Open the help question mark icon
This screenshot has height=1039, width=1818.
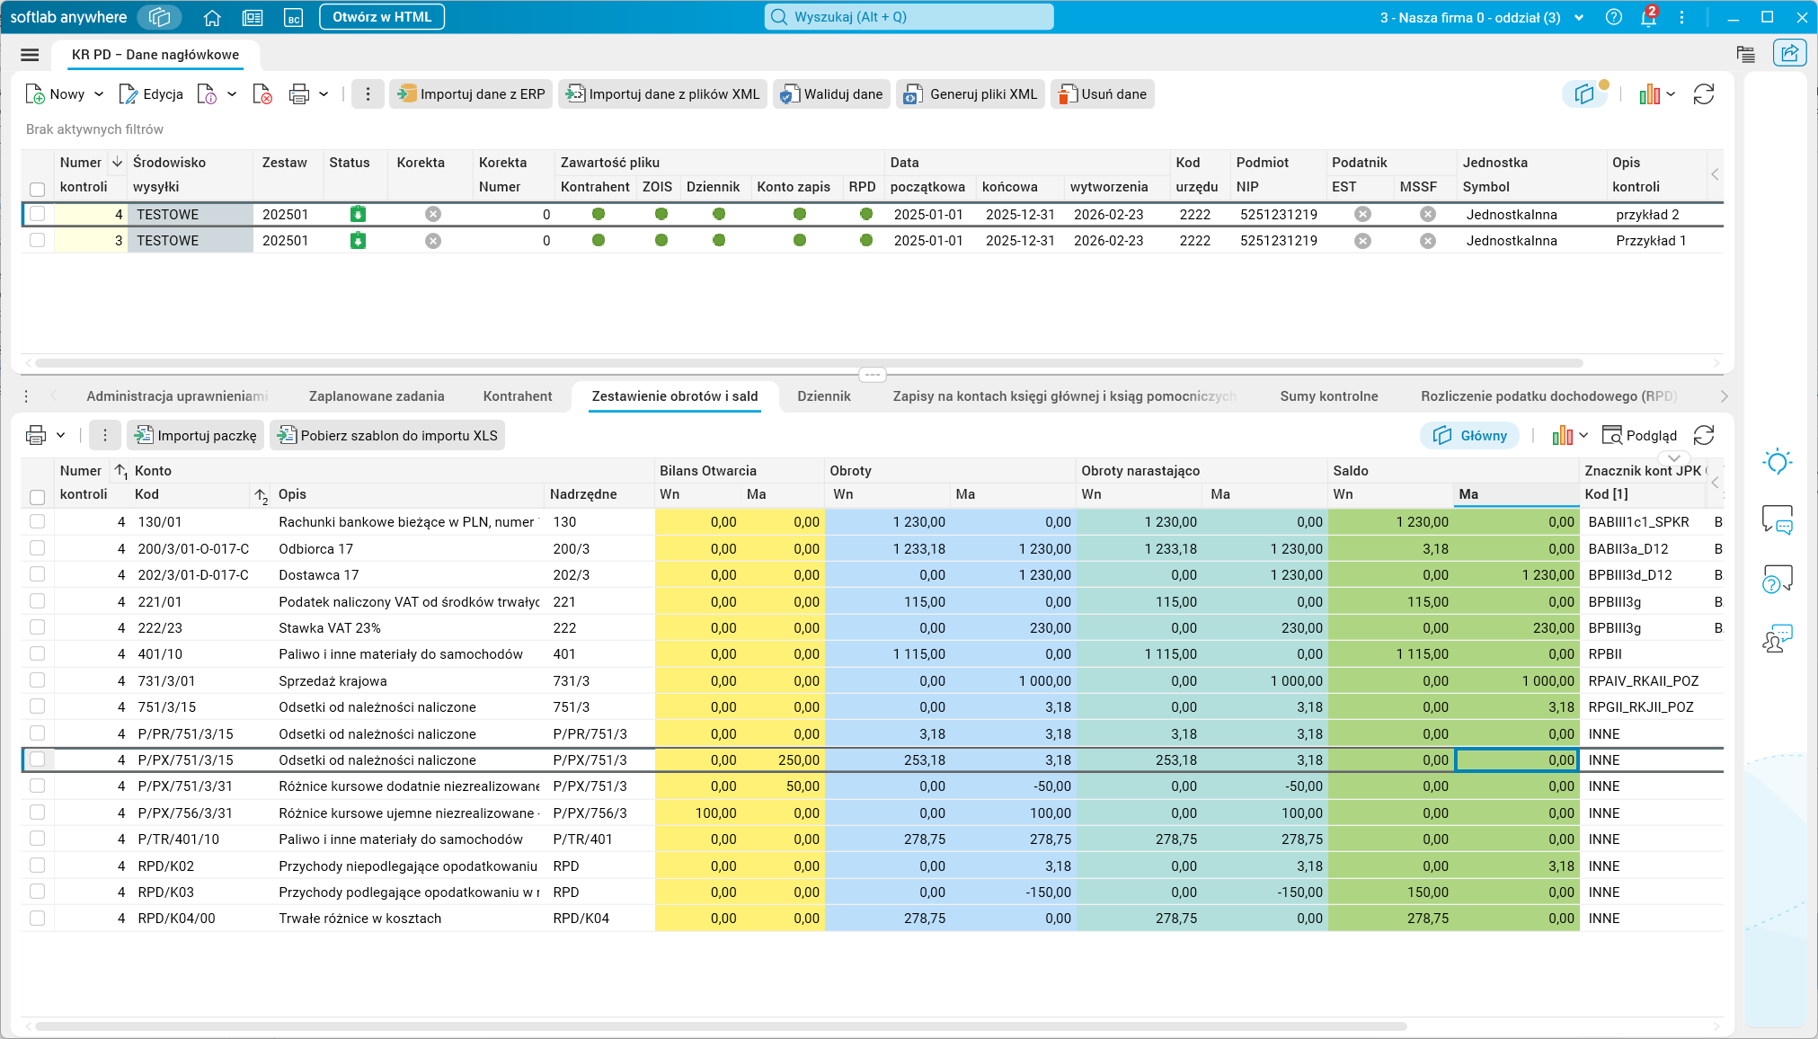click(1614, 17)
